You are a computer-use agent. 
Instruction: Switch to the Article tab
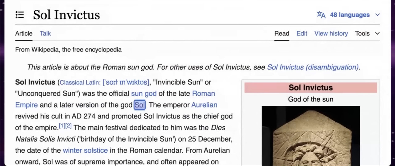[24, 33]
